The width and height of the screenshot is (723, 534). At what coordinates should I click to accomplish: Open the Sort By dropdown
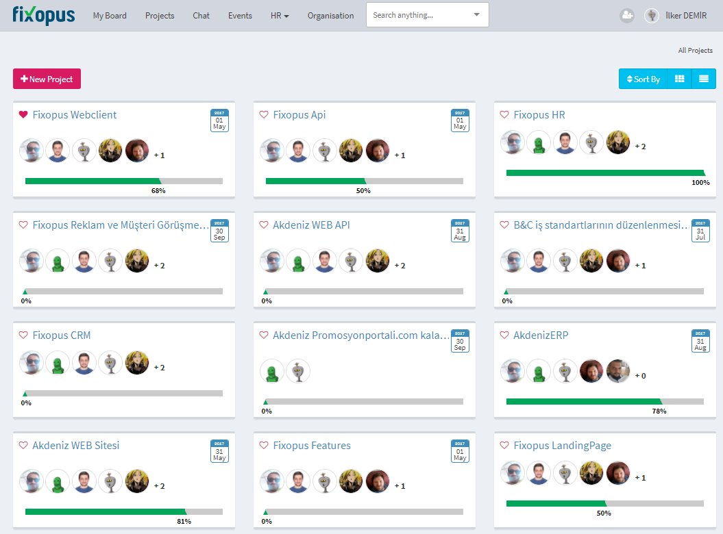click(x=644, y=79)
